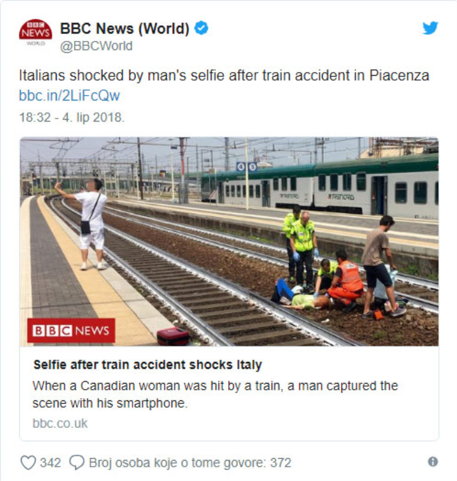Click the card description about Canadian woman
This screenshot has height=481, width=457.
pyautogui.click(x=215, y=394)
